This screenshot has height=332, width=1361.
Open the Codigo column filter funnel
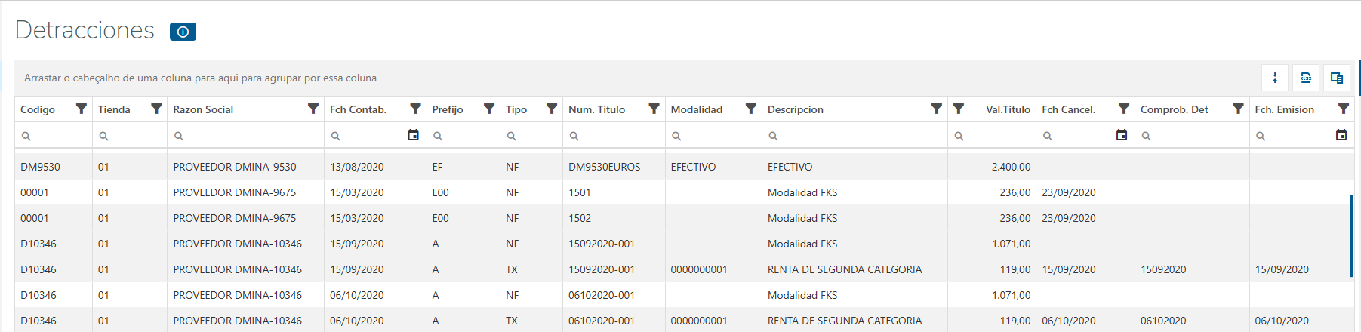pyautogui.click(x=82, y=109)
